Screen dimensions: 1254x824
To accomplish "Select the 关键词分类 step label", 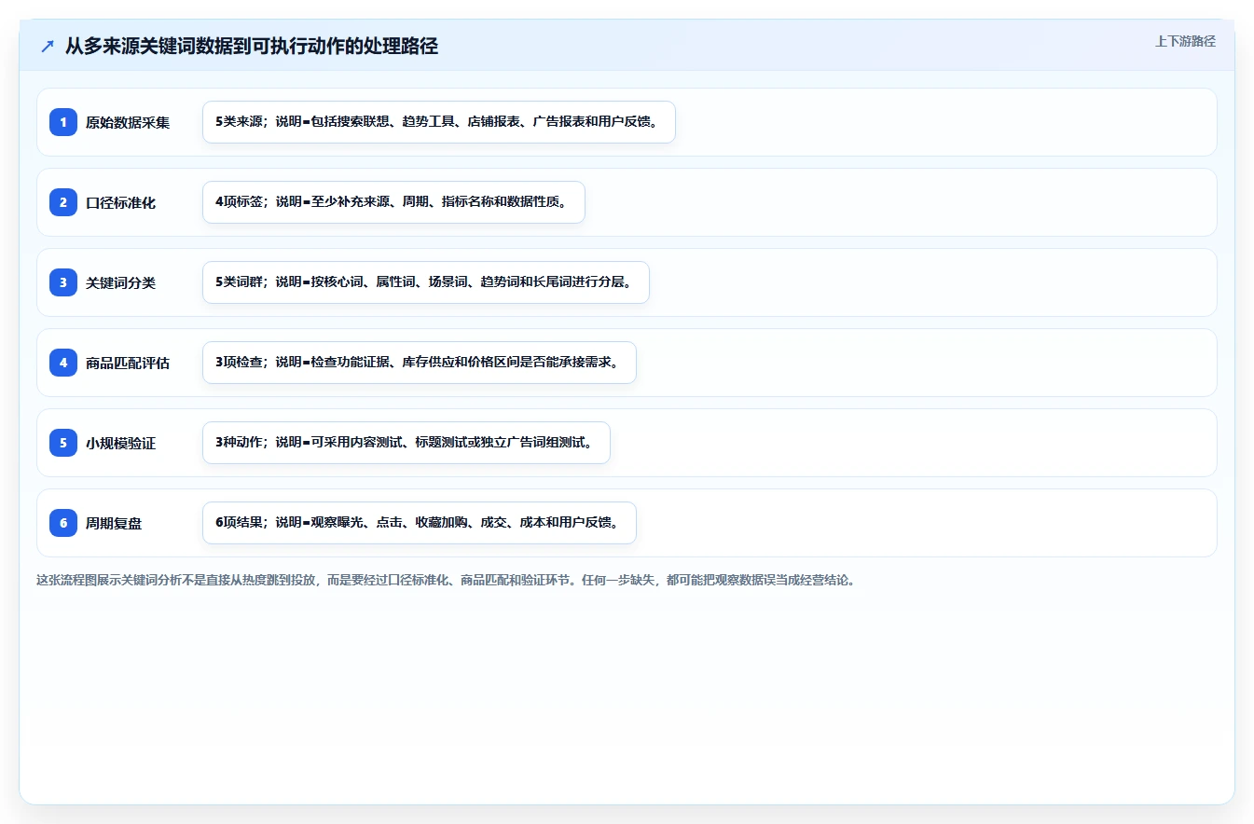I will tap(120, 282).
